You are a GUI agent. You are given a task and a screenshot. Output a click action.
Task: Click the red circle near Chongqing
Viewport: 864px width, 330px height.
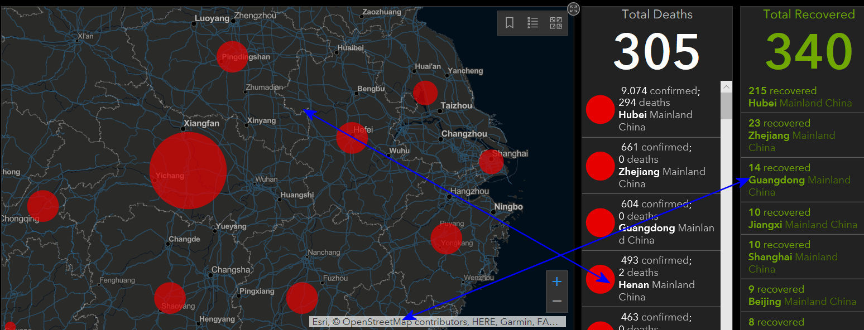pos(43,206)
